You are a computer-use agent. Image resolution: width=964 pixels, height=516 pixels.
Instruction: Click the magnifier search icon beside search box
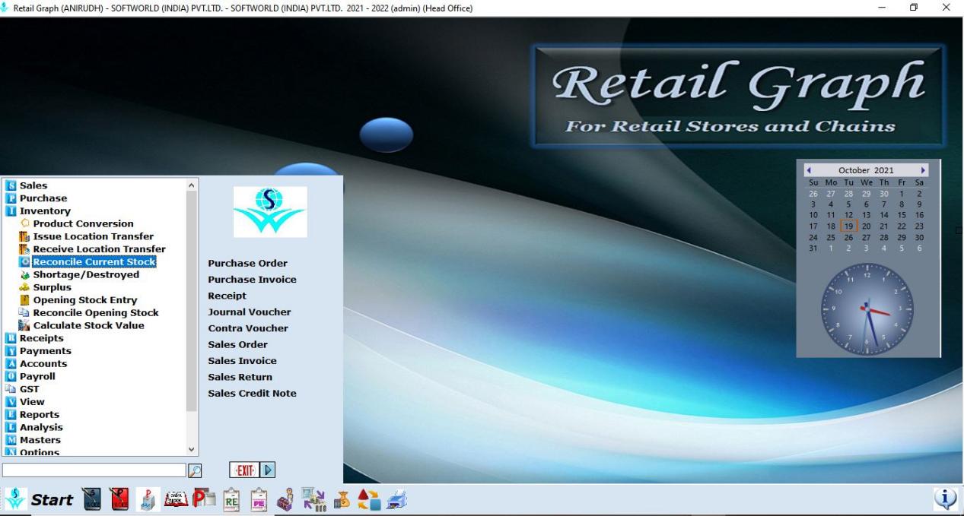click(195, 470)
